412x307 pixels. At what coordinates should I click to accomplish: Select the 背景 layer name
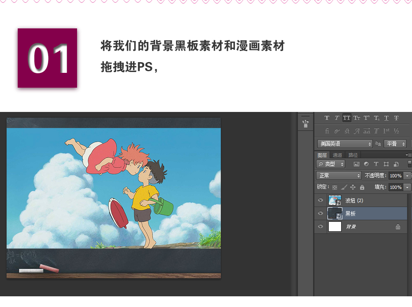351,227
